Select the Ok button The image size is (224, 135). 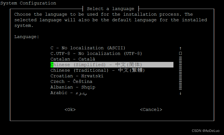tap(70, 110)
